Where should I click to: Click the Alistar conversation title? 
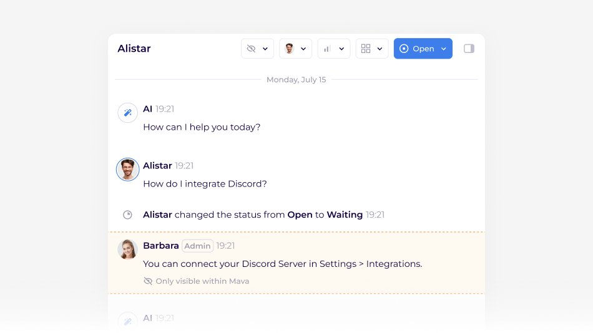coord(134,49)
